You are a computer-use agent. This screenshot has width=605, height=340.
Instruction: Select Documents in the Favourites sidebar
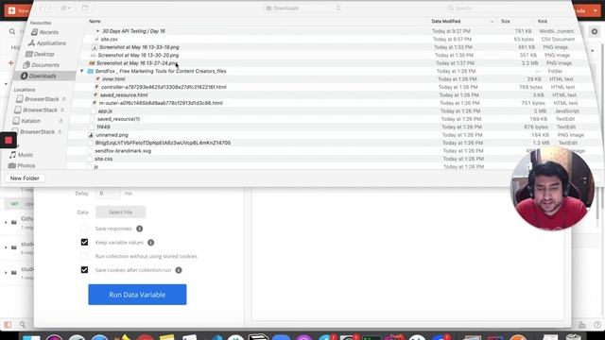[x=42, y=65]
